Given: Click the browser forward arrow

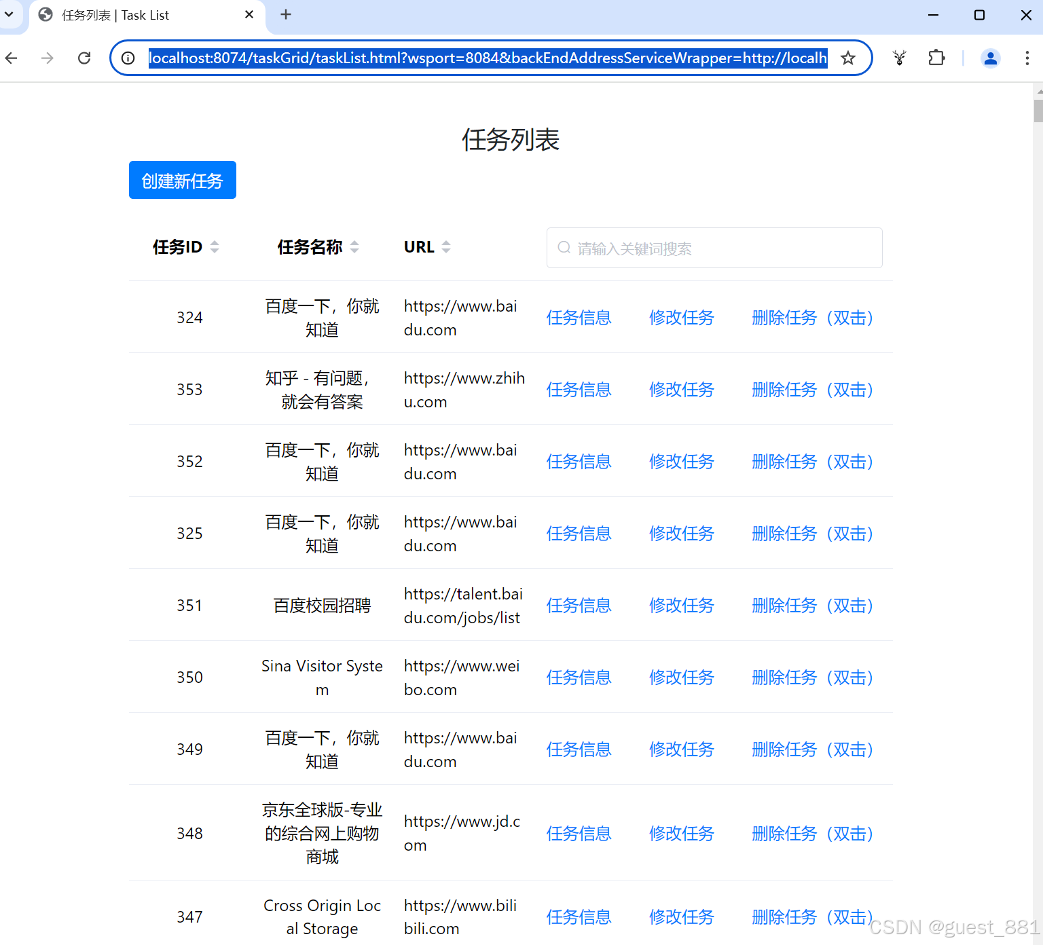Looking at the screenshot, I should (47, 58).
